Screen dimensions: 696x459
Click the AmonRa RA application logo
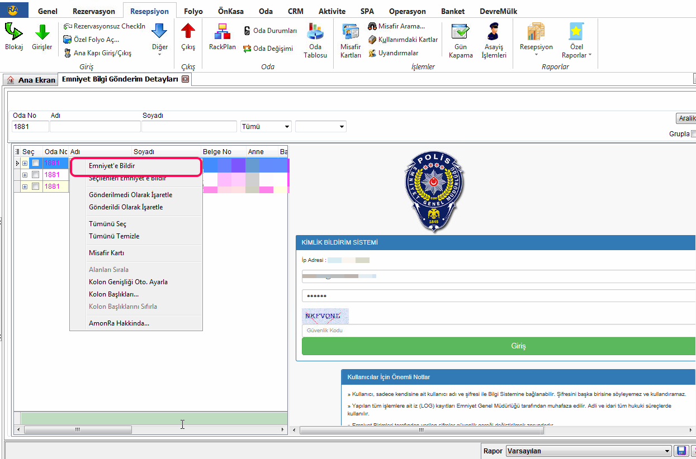13,9
